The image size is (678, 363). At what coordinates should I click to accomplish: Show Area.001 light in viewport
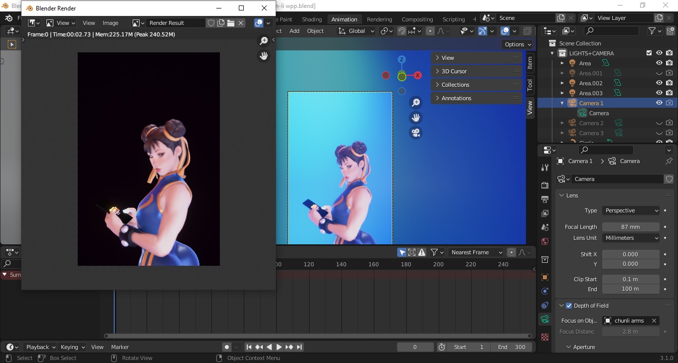[659, 73]
